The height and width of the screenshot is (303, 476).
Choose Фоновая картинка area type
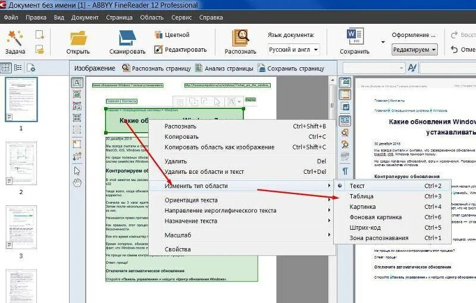pos(392,217)
